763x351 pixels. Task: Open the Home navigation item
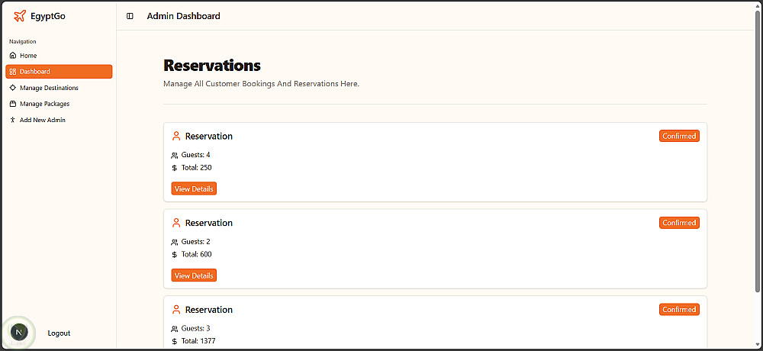coord(28,56)
